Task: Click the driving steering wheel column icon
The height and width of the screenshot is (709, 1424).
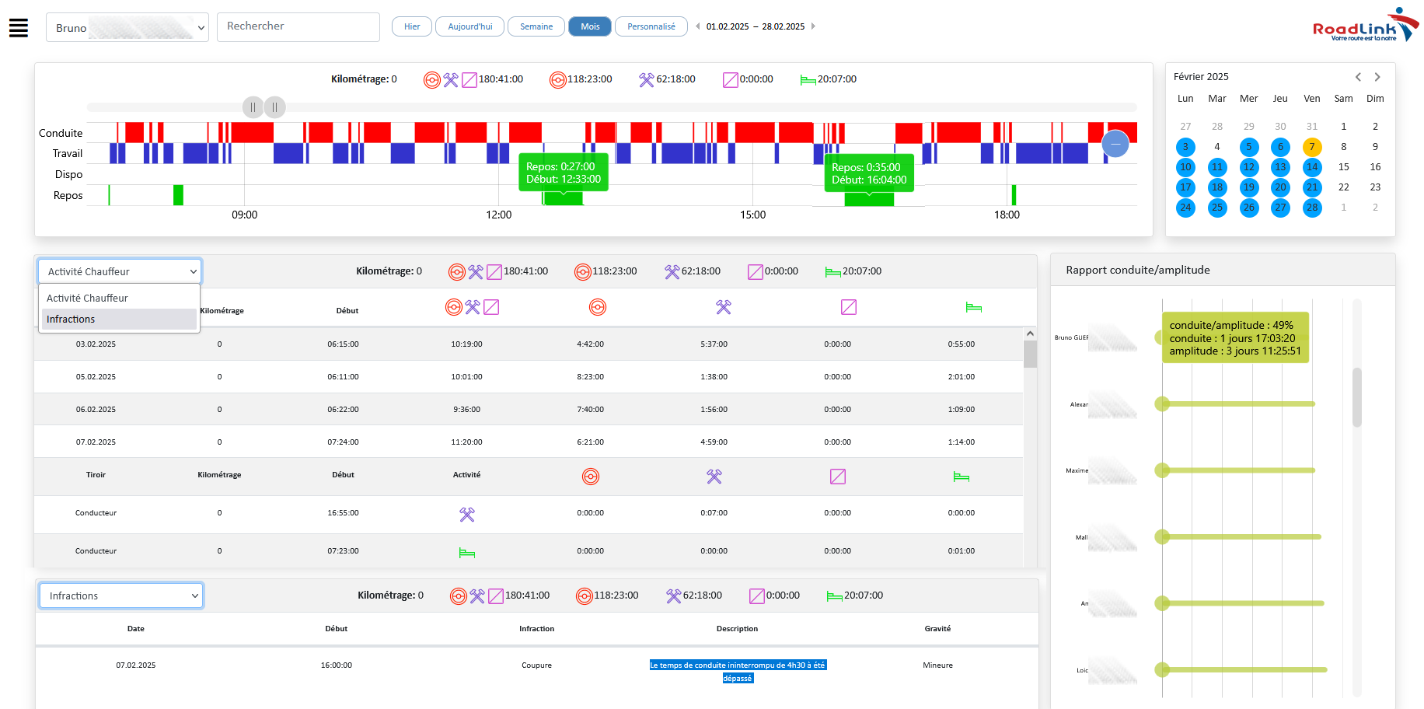Action: [x=597, y=308]
